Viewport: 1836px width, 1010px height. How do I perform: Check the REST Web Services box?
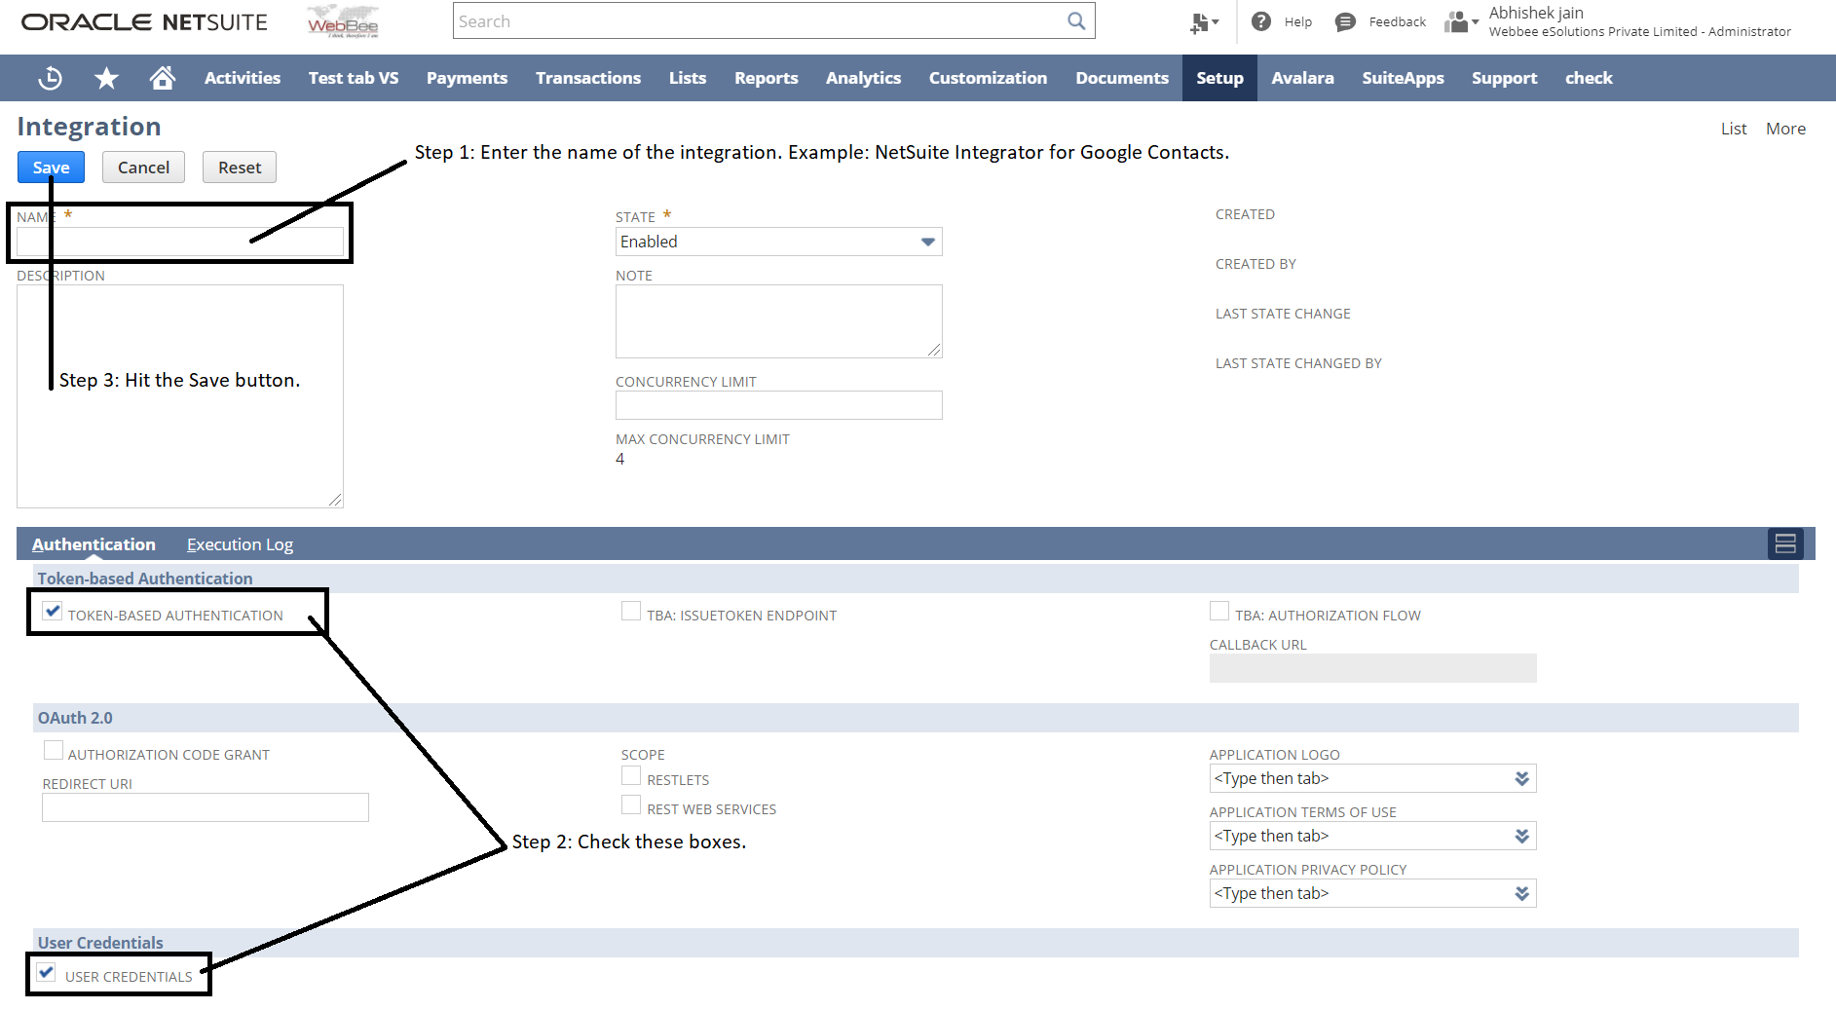pyautogui.click(x=631, y=805)
